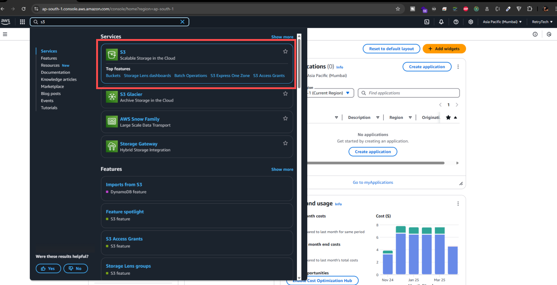
Task: Click the AWS logo in the top bar
Action: 6,22
